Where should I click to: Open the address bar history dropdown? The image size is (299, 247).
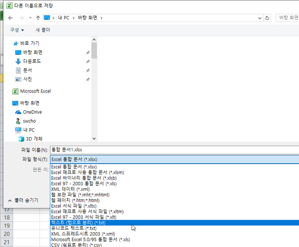coord(260,18)
